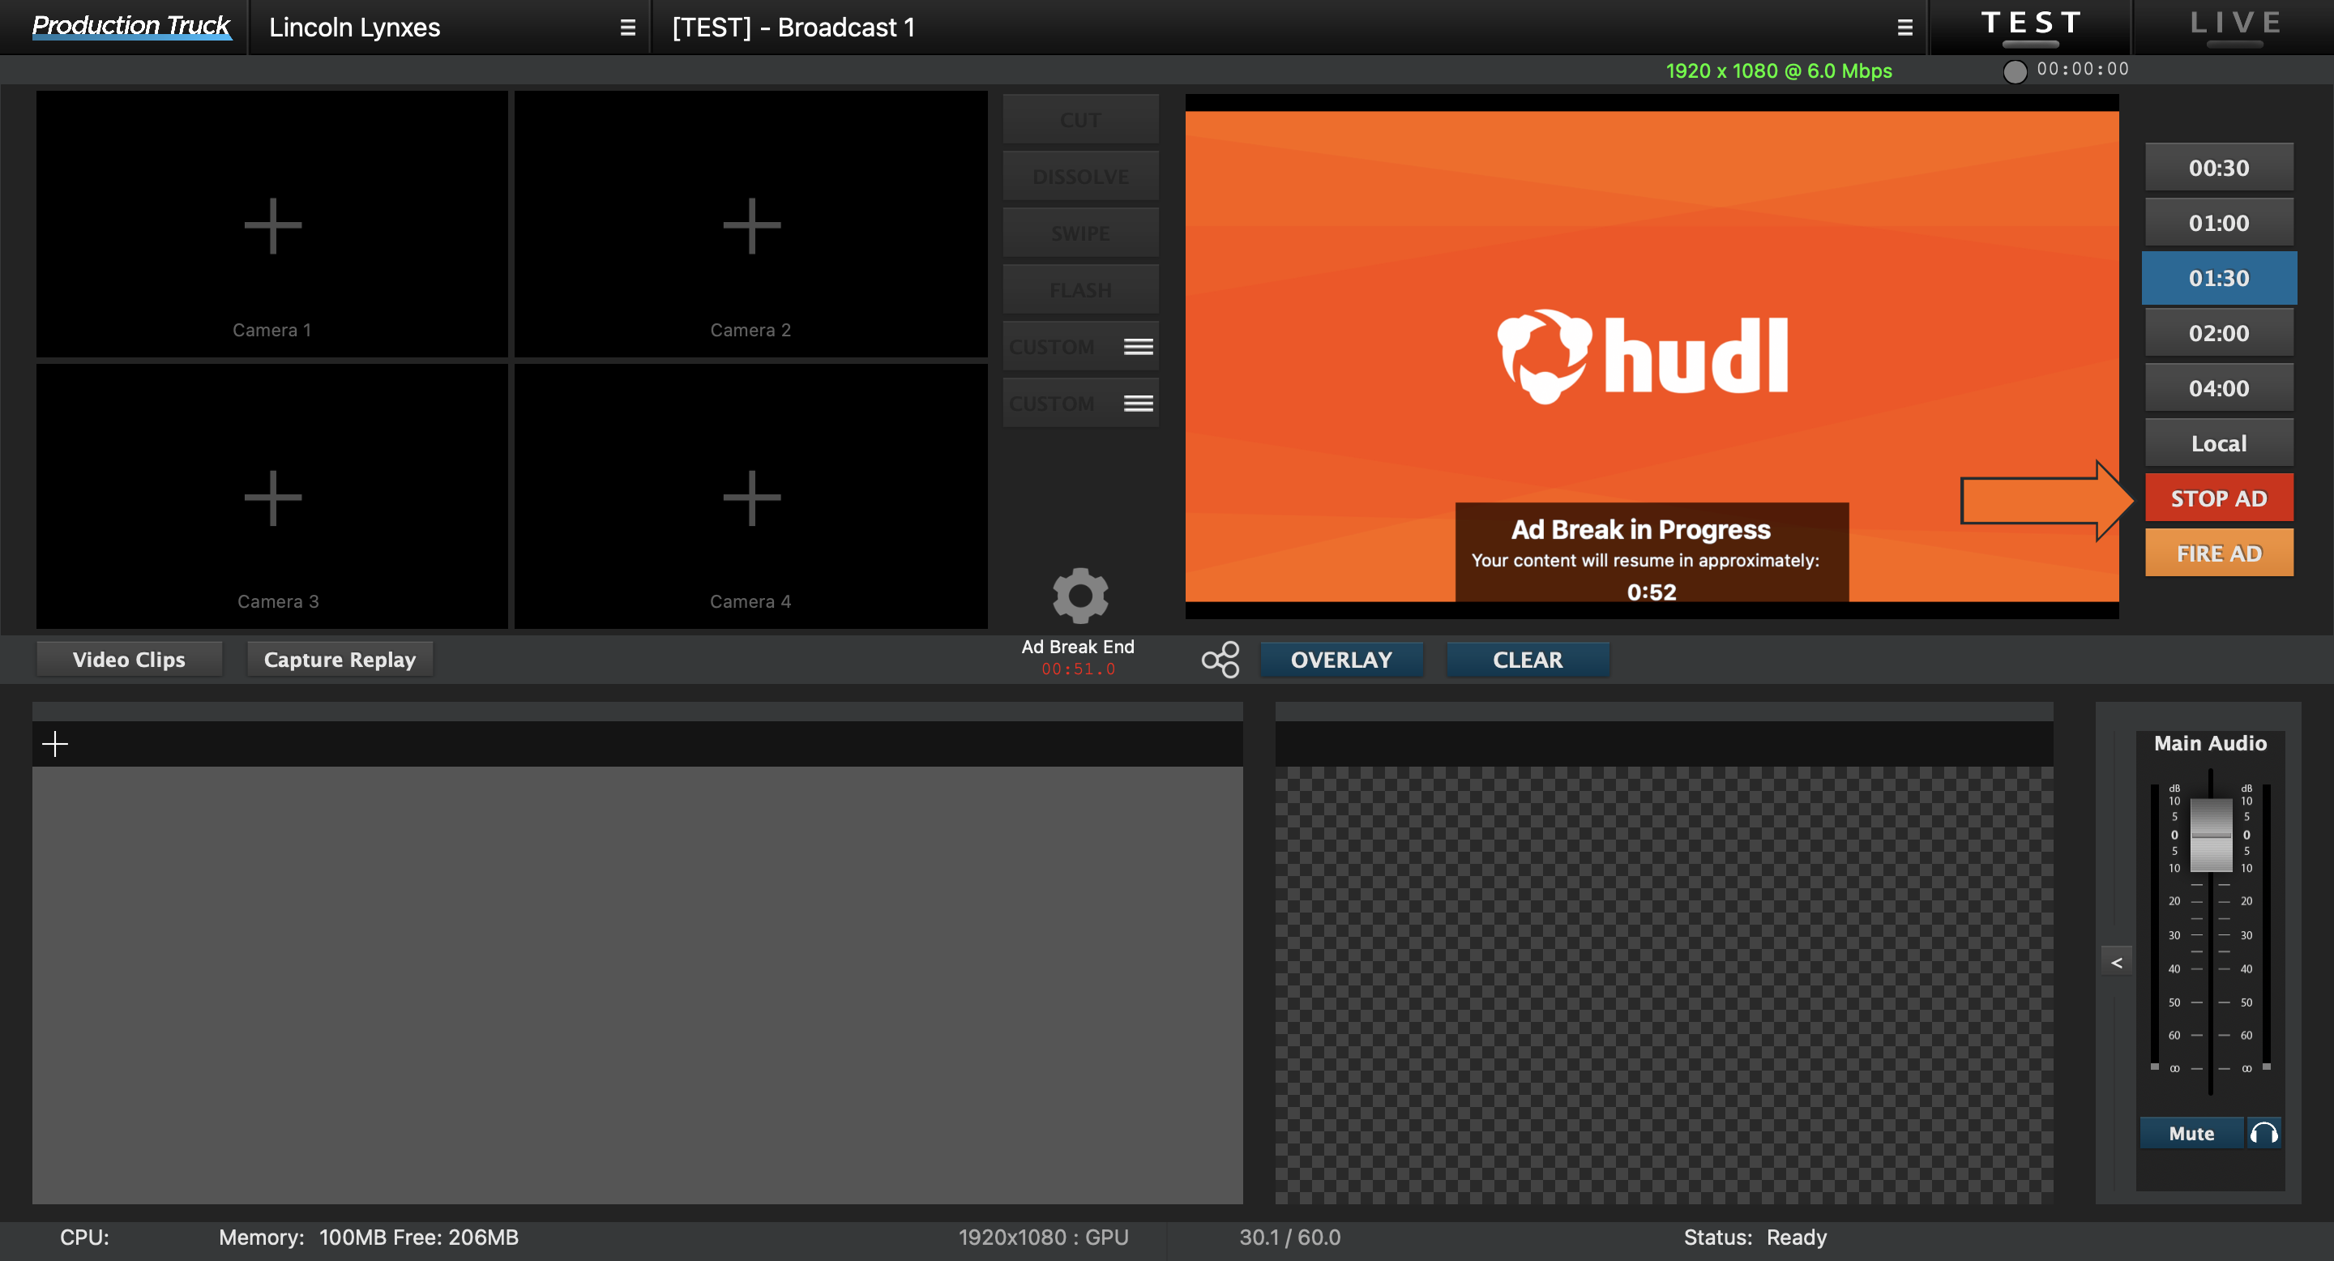The height and width of the screenshot is (1261, 2334).
Task: Switch to the Capture Replay tab
Action: point(340,659)
